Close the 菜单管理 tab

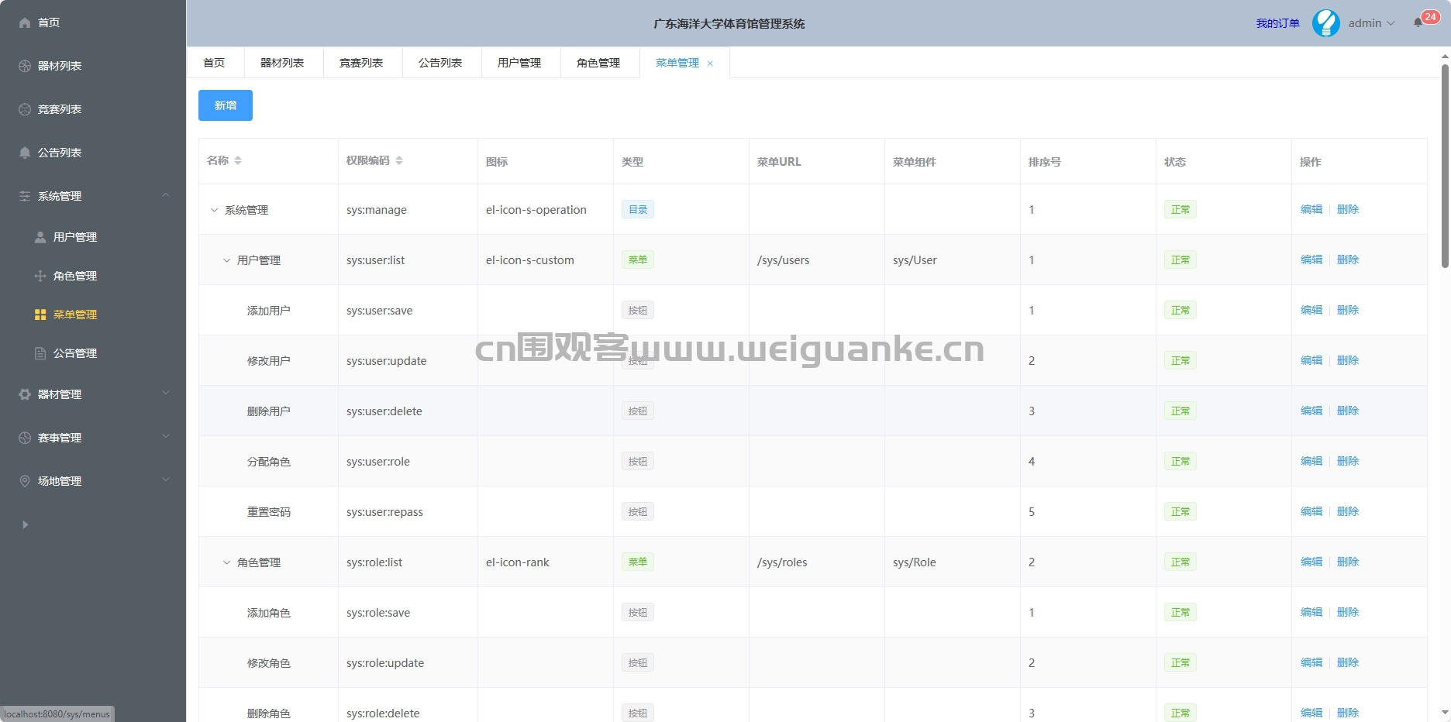(x=710, y=64)
